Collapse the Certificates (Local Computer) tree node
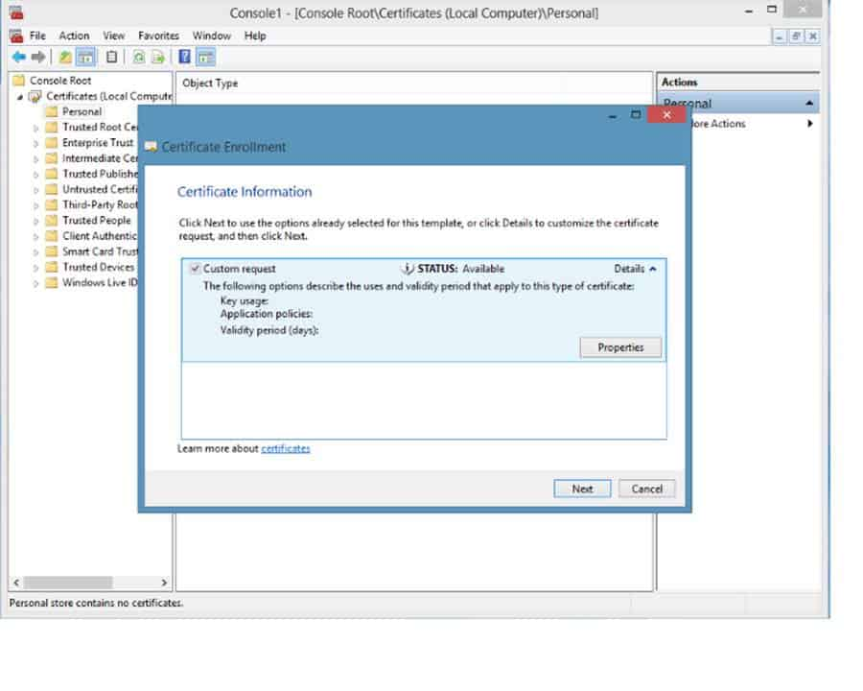The height and width of the screenshot is (691, 863). (x=20, y=97)
